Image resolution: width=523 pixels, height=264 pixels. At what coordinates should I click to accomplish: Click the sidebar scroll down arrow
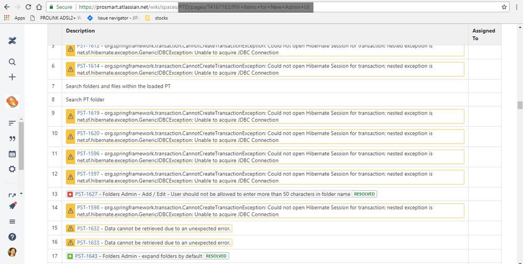pos(21,193)
